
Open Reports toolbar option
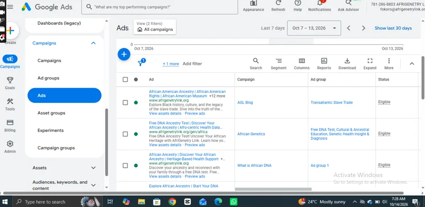click(324, 63)
